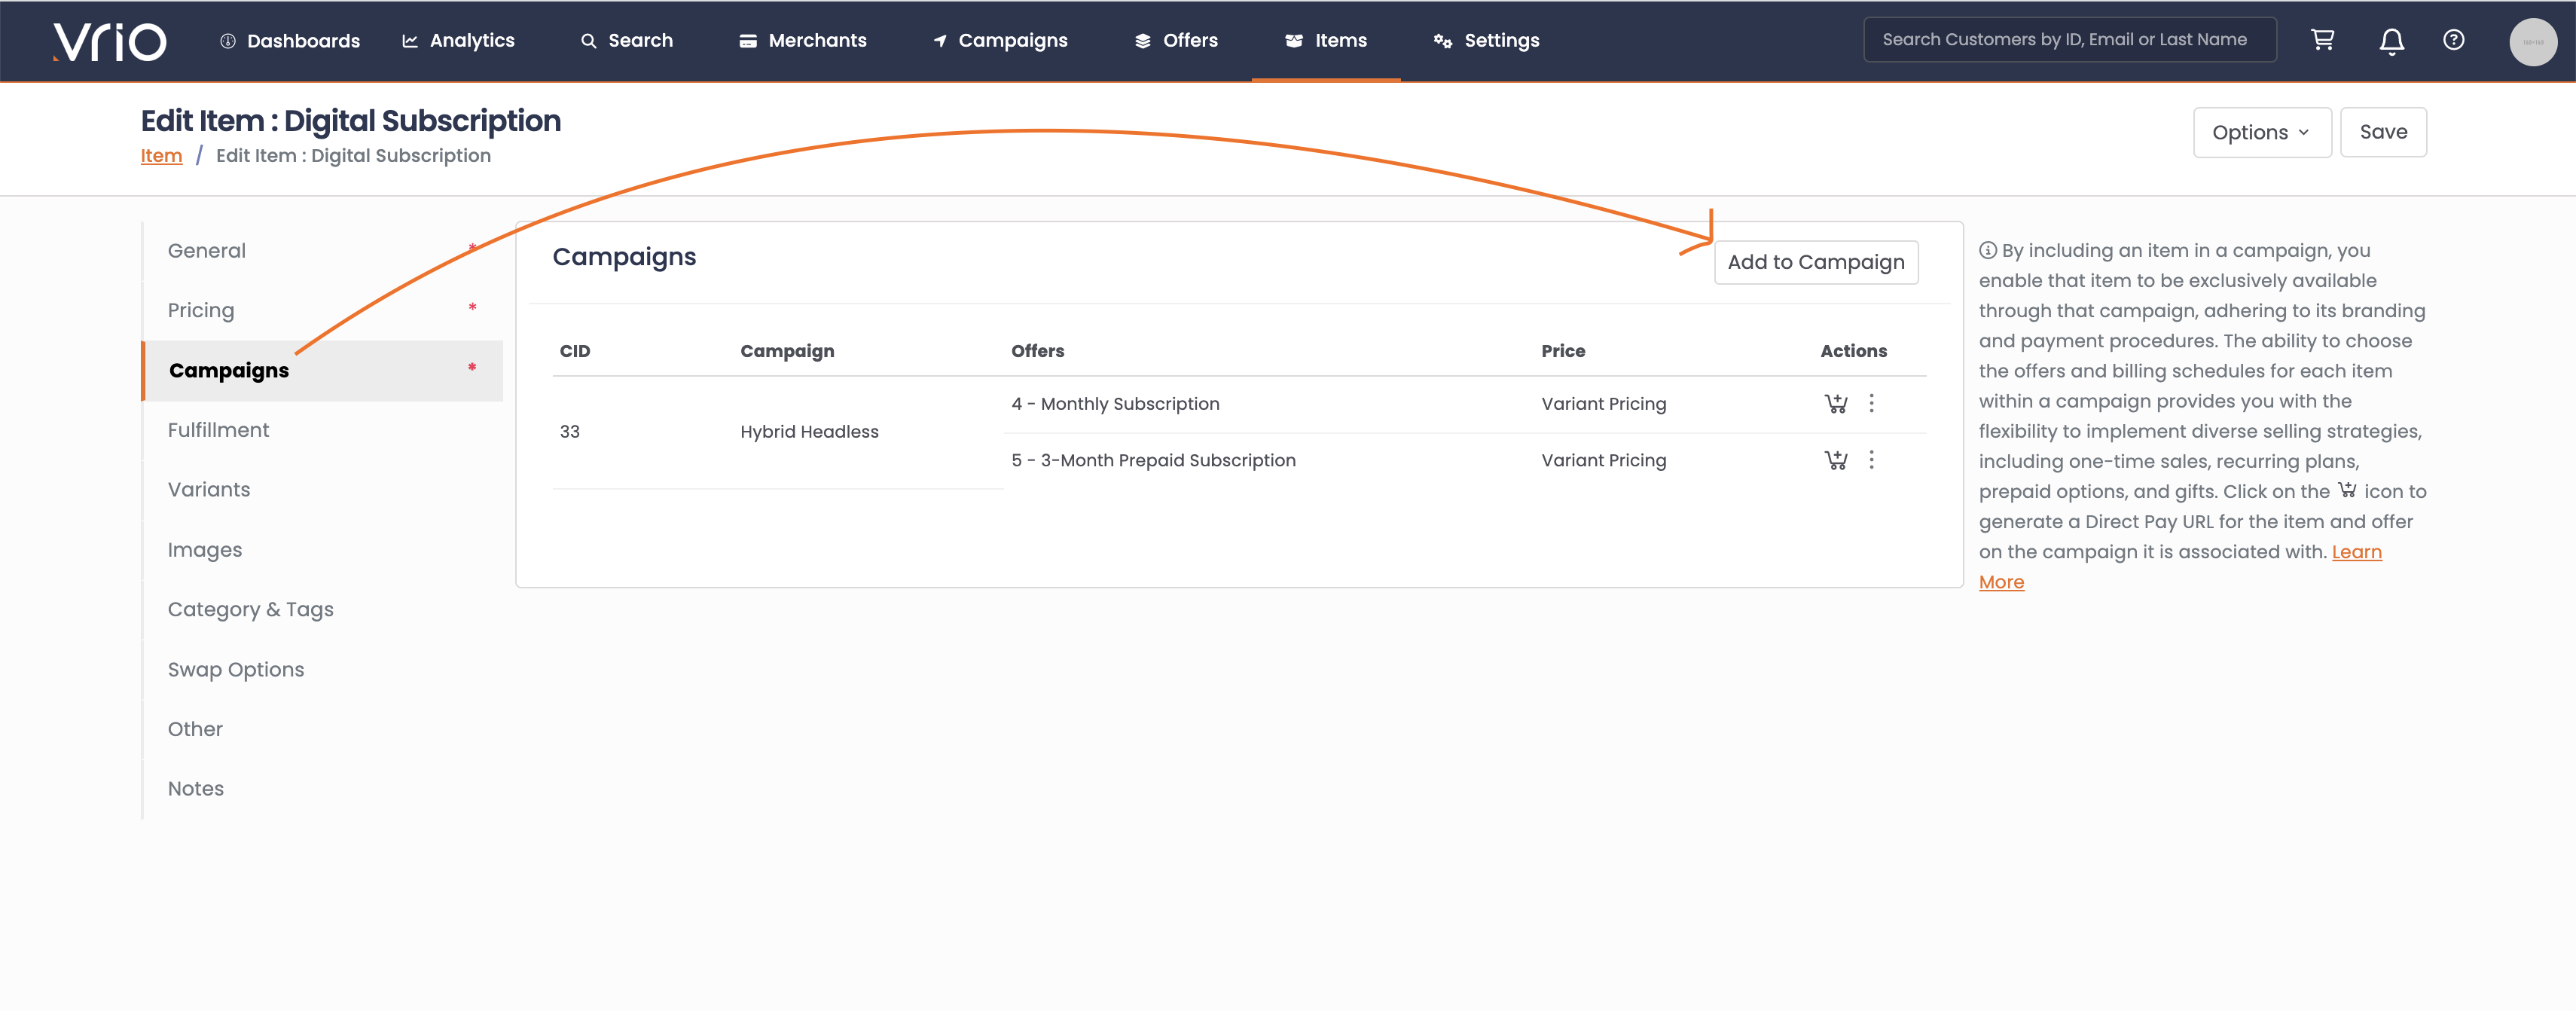Click the 4 - Monthly Subscription offer

tap(1115, 404)
